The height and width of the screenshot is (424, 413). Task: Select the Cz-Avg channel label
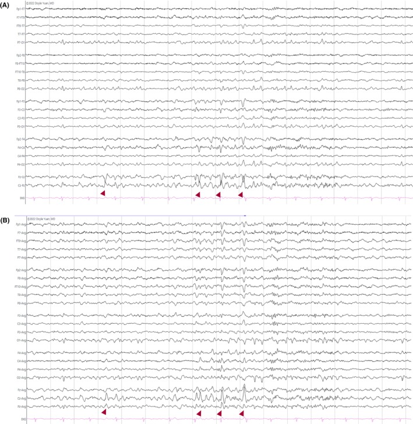[22, 398]
